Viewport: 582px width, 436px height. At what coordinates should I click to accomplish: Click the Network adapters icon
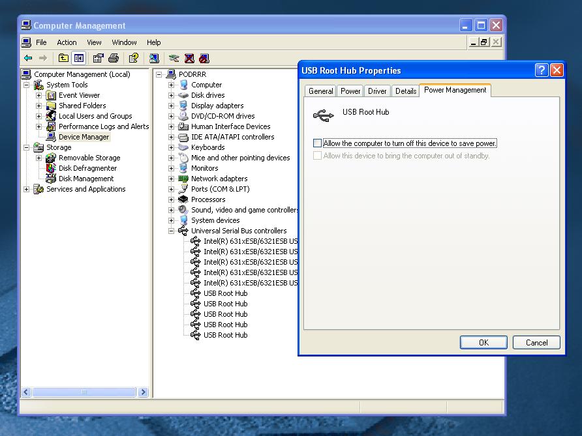coord(183,179)
